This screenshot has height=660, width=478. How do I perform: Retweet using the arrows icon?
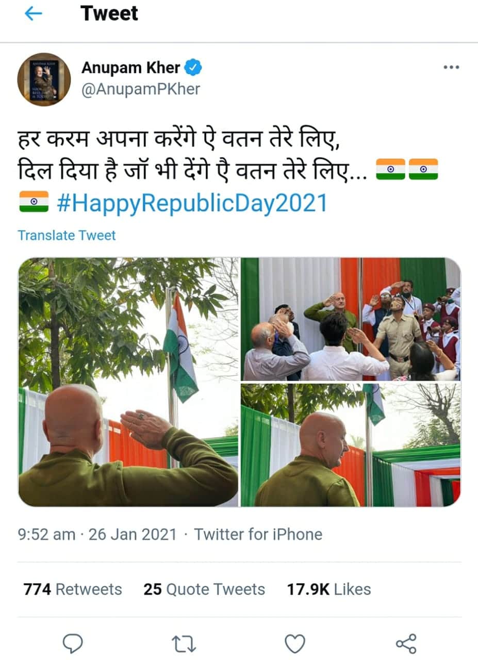coord(183,643)
